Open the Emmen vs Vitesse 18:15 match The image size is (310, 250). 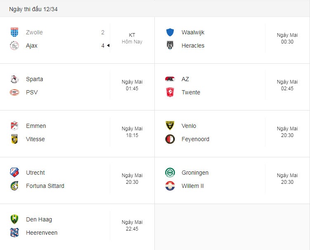click(77, 132)
